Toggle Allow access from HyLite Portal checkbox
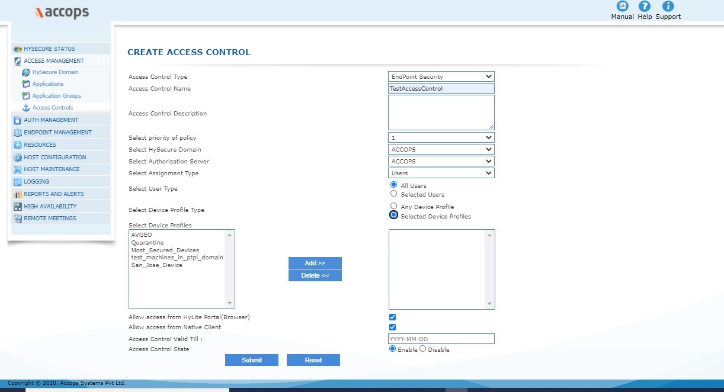The image size is (724, 392). (392, 317)
